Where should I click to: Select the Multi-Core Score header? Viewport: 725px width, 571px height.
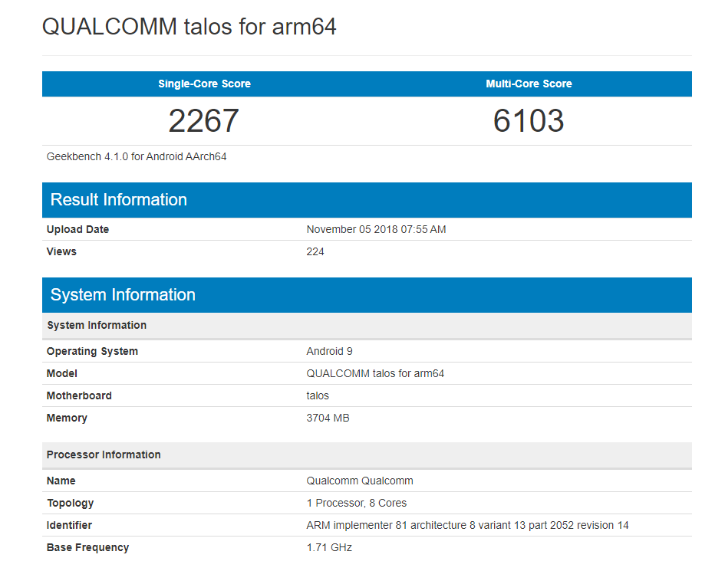(529, 84)
